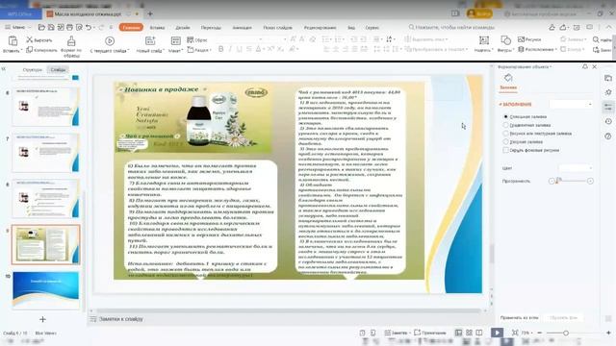The height and width of the screenshot is (346, 616).
Task: Click Apply to all (Применить ко всем) button
Action: click(520, 318)
